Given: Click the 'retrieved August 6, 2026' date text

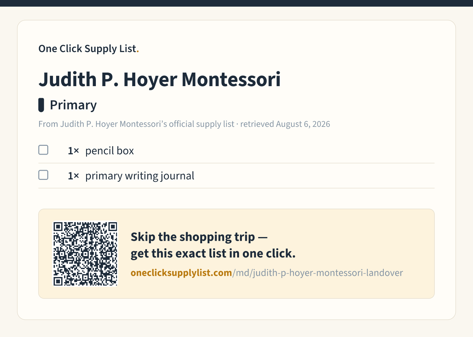Looking at the screenshot, I should (285, 124).
